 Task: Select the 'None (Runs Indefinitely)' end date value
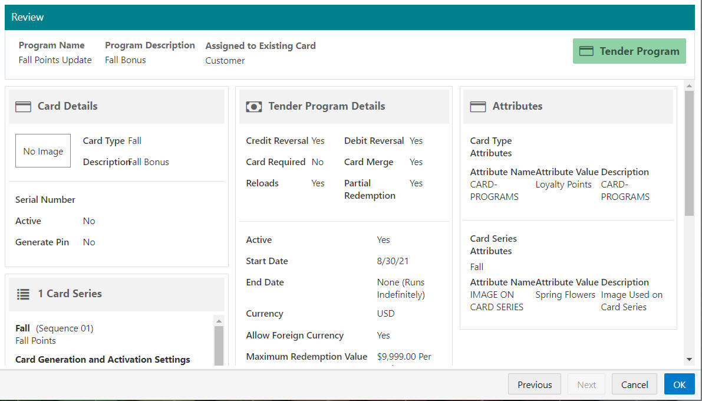401,288
